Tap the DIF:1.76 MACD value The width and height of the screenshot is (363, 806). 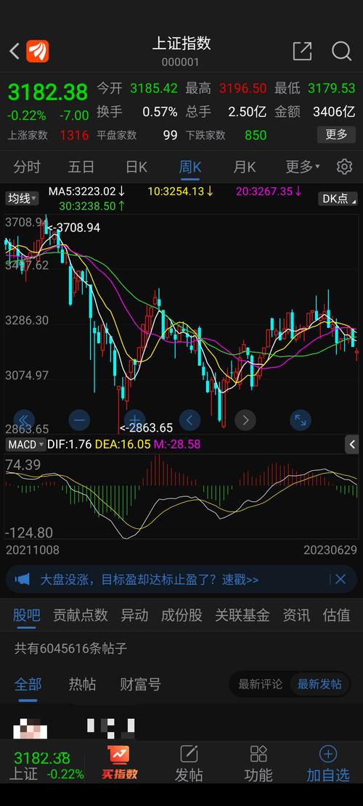click(x=70, y=444)
